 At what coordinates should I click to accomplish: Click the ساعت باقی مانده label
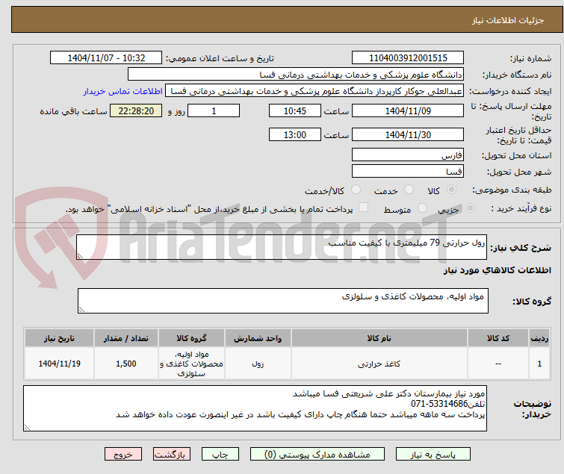(x=73, y=111)
